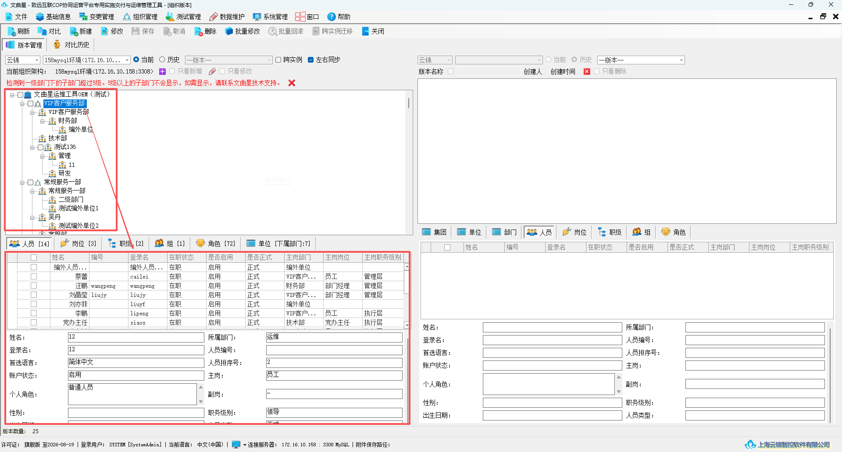Click the 姓名 input field containing 12
Viewport: 842px width, 452px height.
(136, 337)
